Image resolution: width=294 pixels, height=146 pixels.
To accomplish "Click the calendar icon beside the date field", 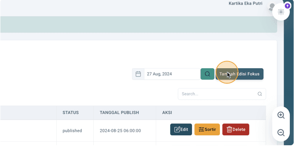I will pyautogui.click(x=138, y=74).
